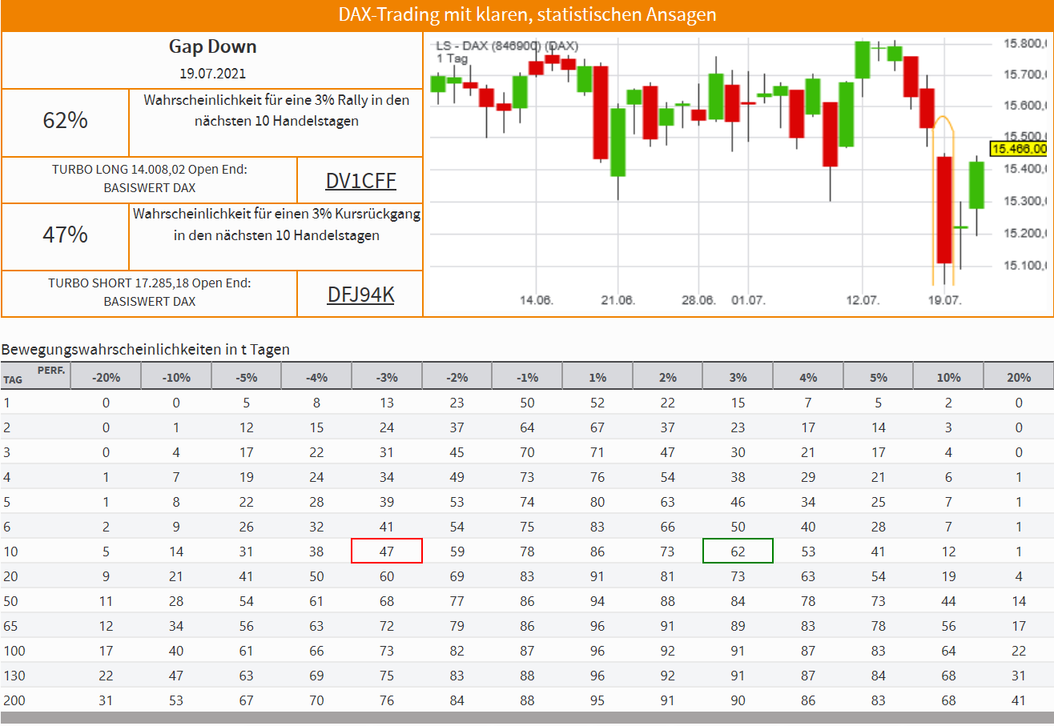The image size is (1054, 726).
Task: Click the 15.100 price axis label
Action: 1024,265
